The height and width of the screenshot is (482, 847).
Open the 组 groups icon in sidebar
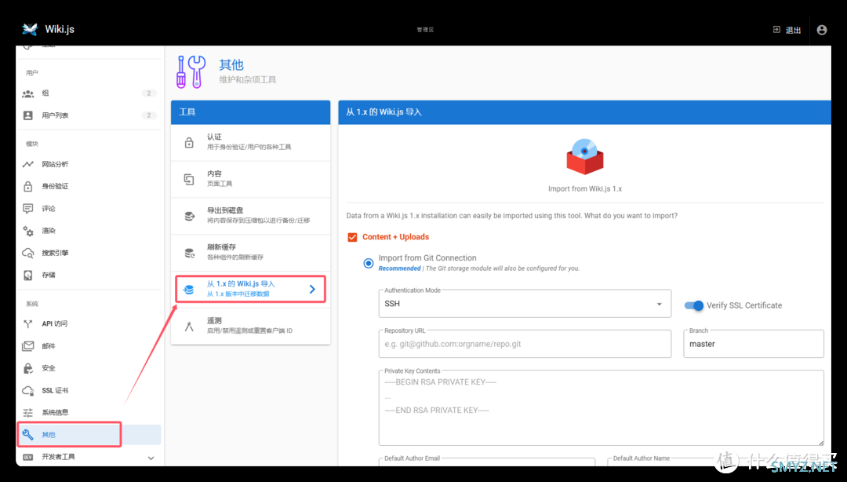[28, 93]
